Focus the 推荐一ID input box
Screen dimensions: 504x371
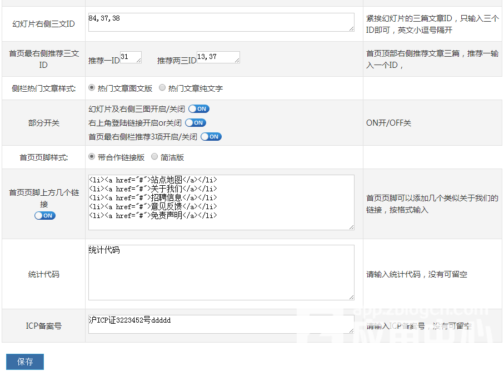(130, 57)
